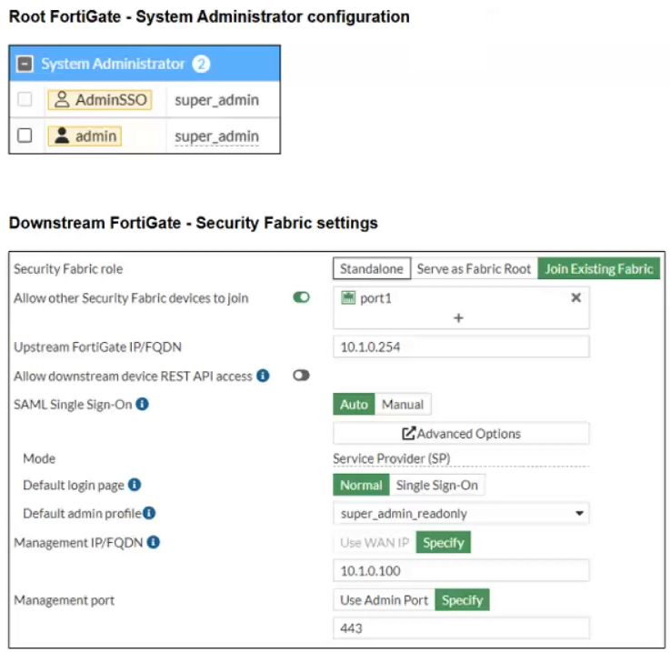Viewport: 670px width, 653px height.
Task: Toggle Allow downstream device REST API access
Action: (301, 376)
